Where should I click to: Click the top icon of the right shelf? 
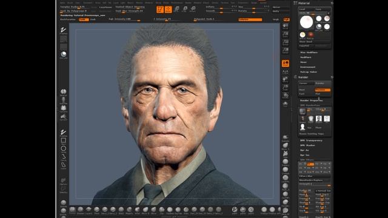(286, 26)
